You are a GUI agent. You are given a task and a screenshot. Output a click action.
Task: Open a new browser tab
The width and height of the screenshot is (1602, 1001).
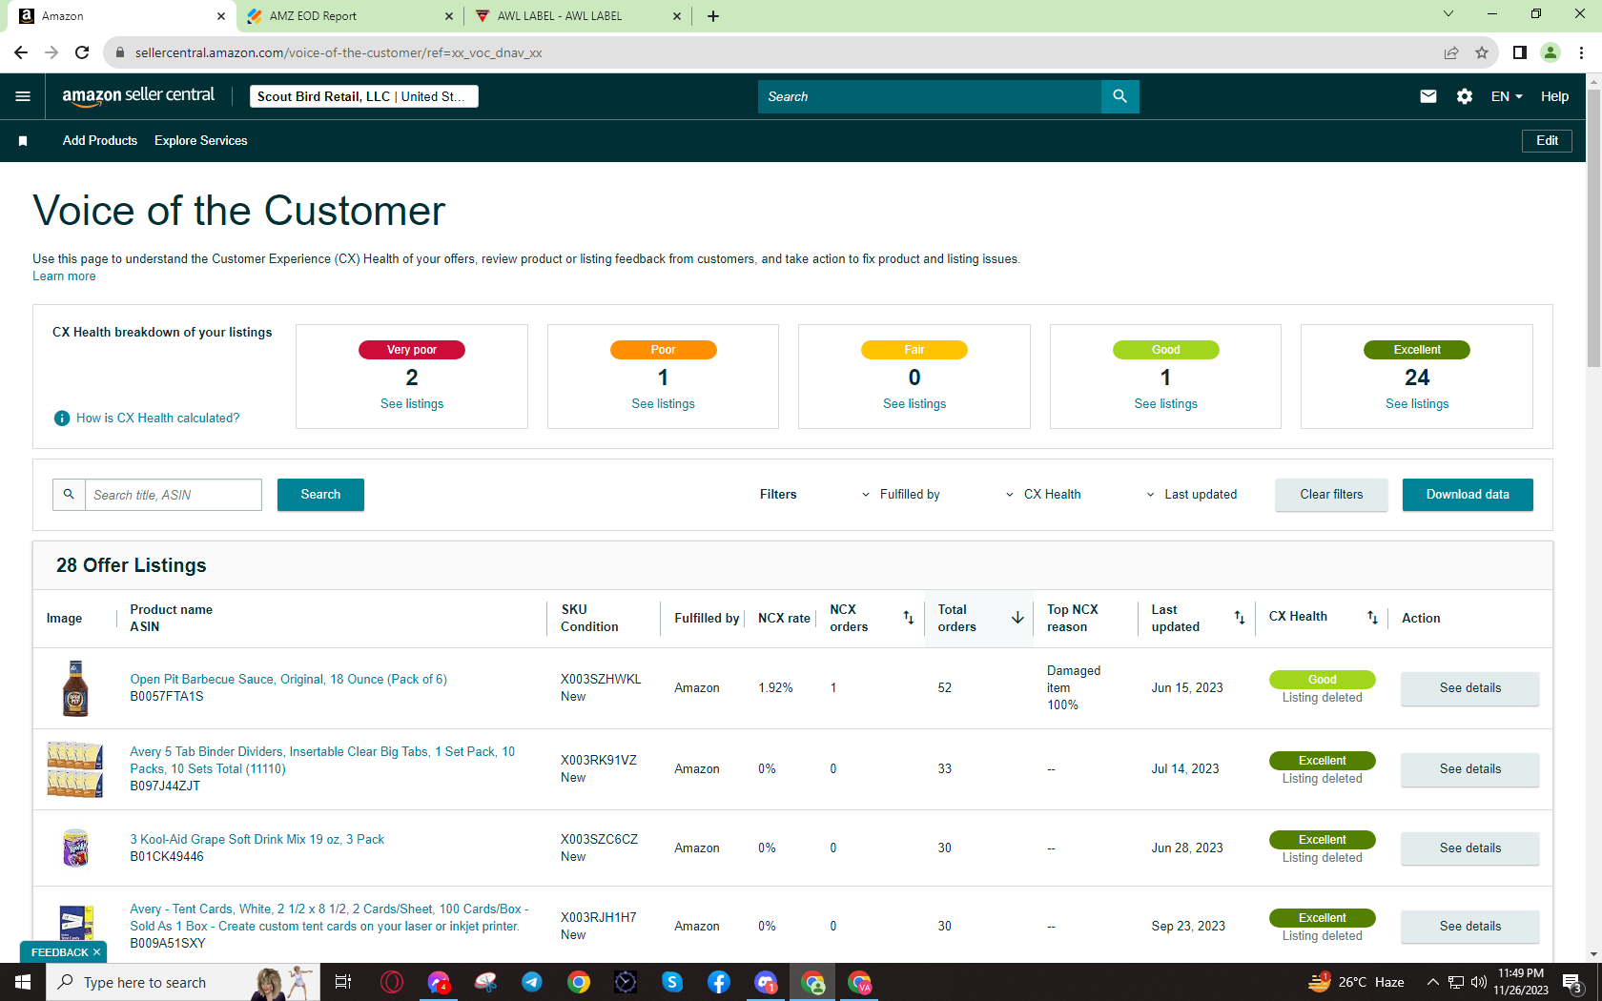[713, 16]
